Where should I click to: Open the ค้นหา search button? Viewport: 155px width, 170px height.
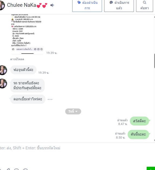pos(144,5)
